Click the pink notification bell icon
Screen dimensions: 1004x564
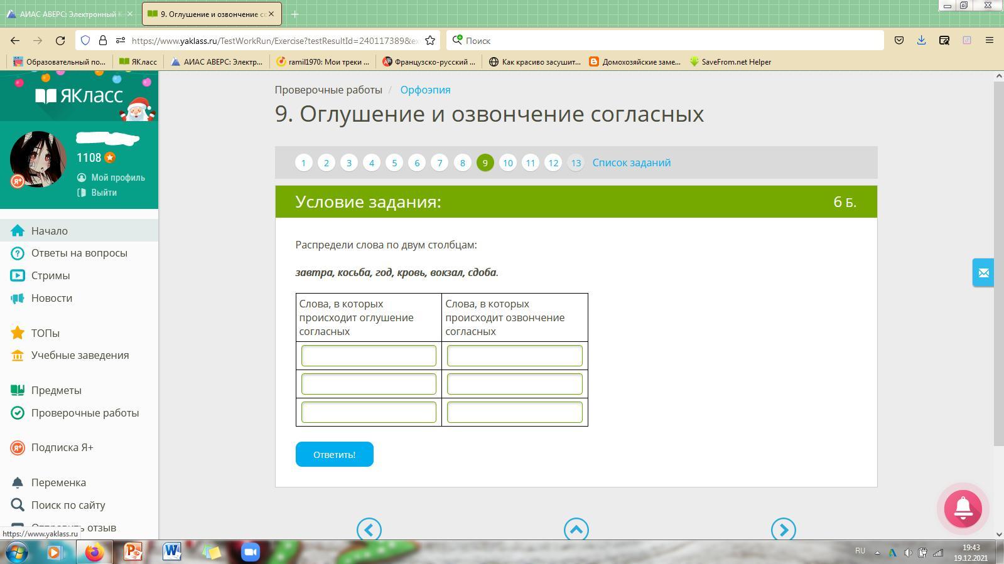(x=963, y=508)
